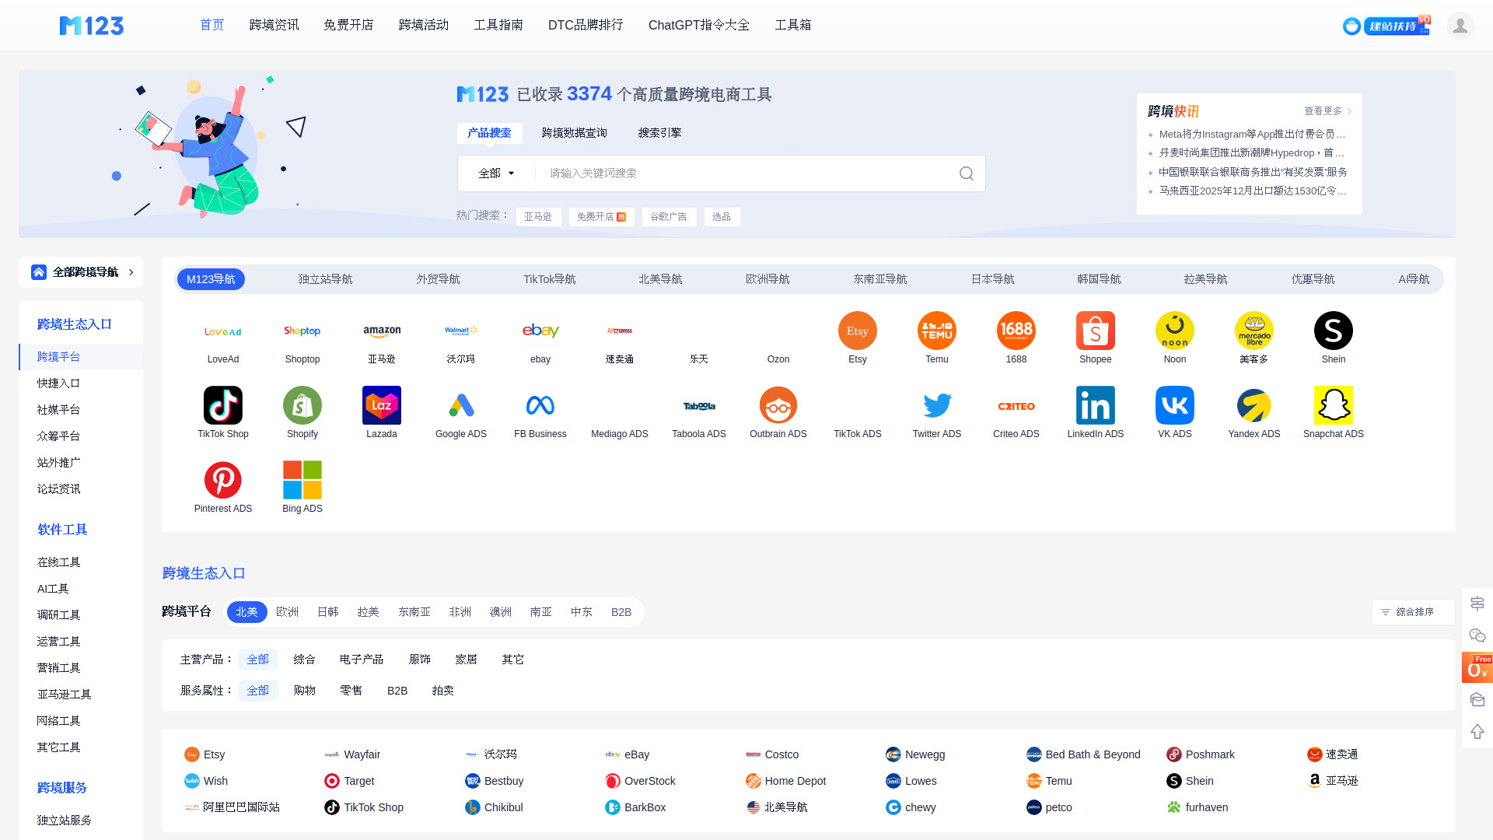Image resolution: width=1493 pixels, height=840 pixels.
Task: Open the TikTok Shop icon
Action: coord(223,405)
